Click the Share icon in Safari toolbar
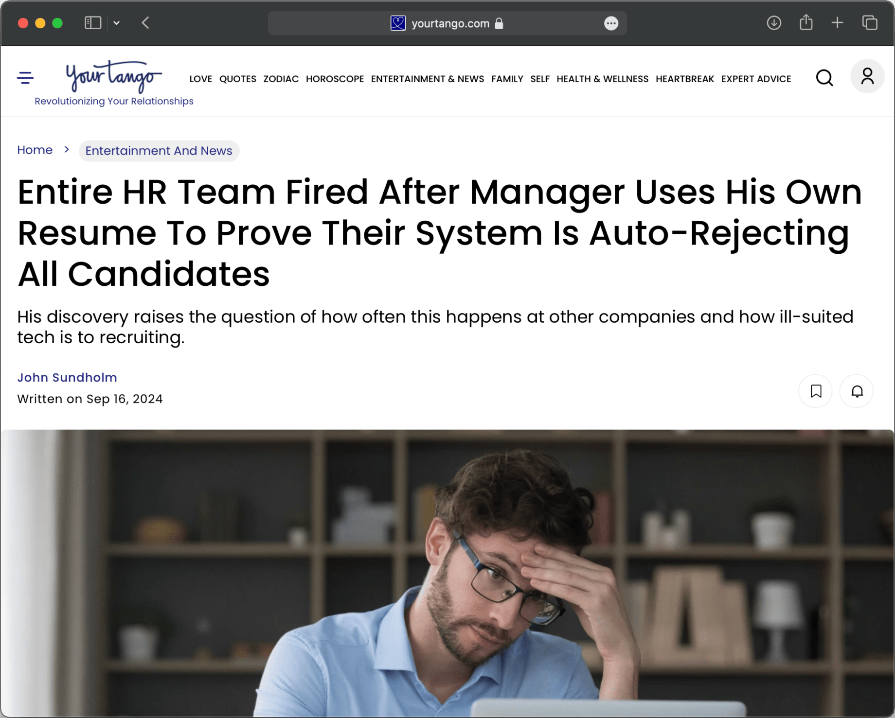Image resolution: width=895 pixels, height=718 pixels. coord(806,22)
